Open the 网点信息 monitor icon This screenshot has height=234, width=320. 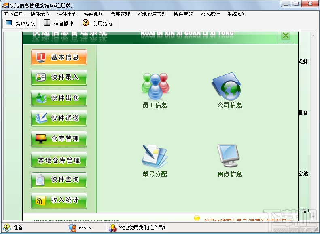coord(228,156)
